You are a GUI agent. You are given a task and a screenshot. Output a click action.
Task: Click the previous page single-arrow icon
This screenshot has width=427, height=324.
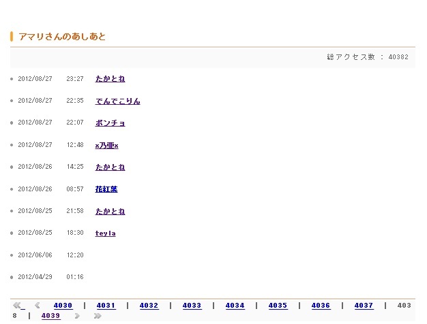(38, 306)
